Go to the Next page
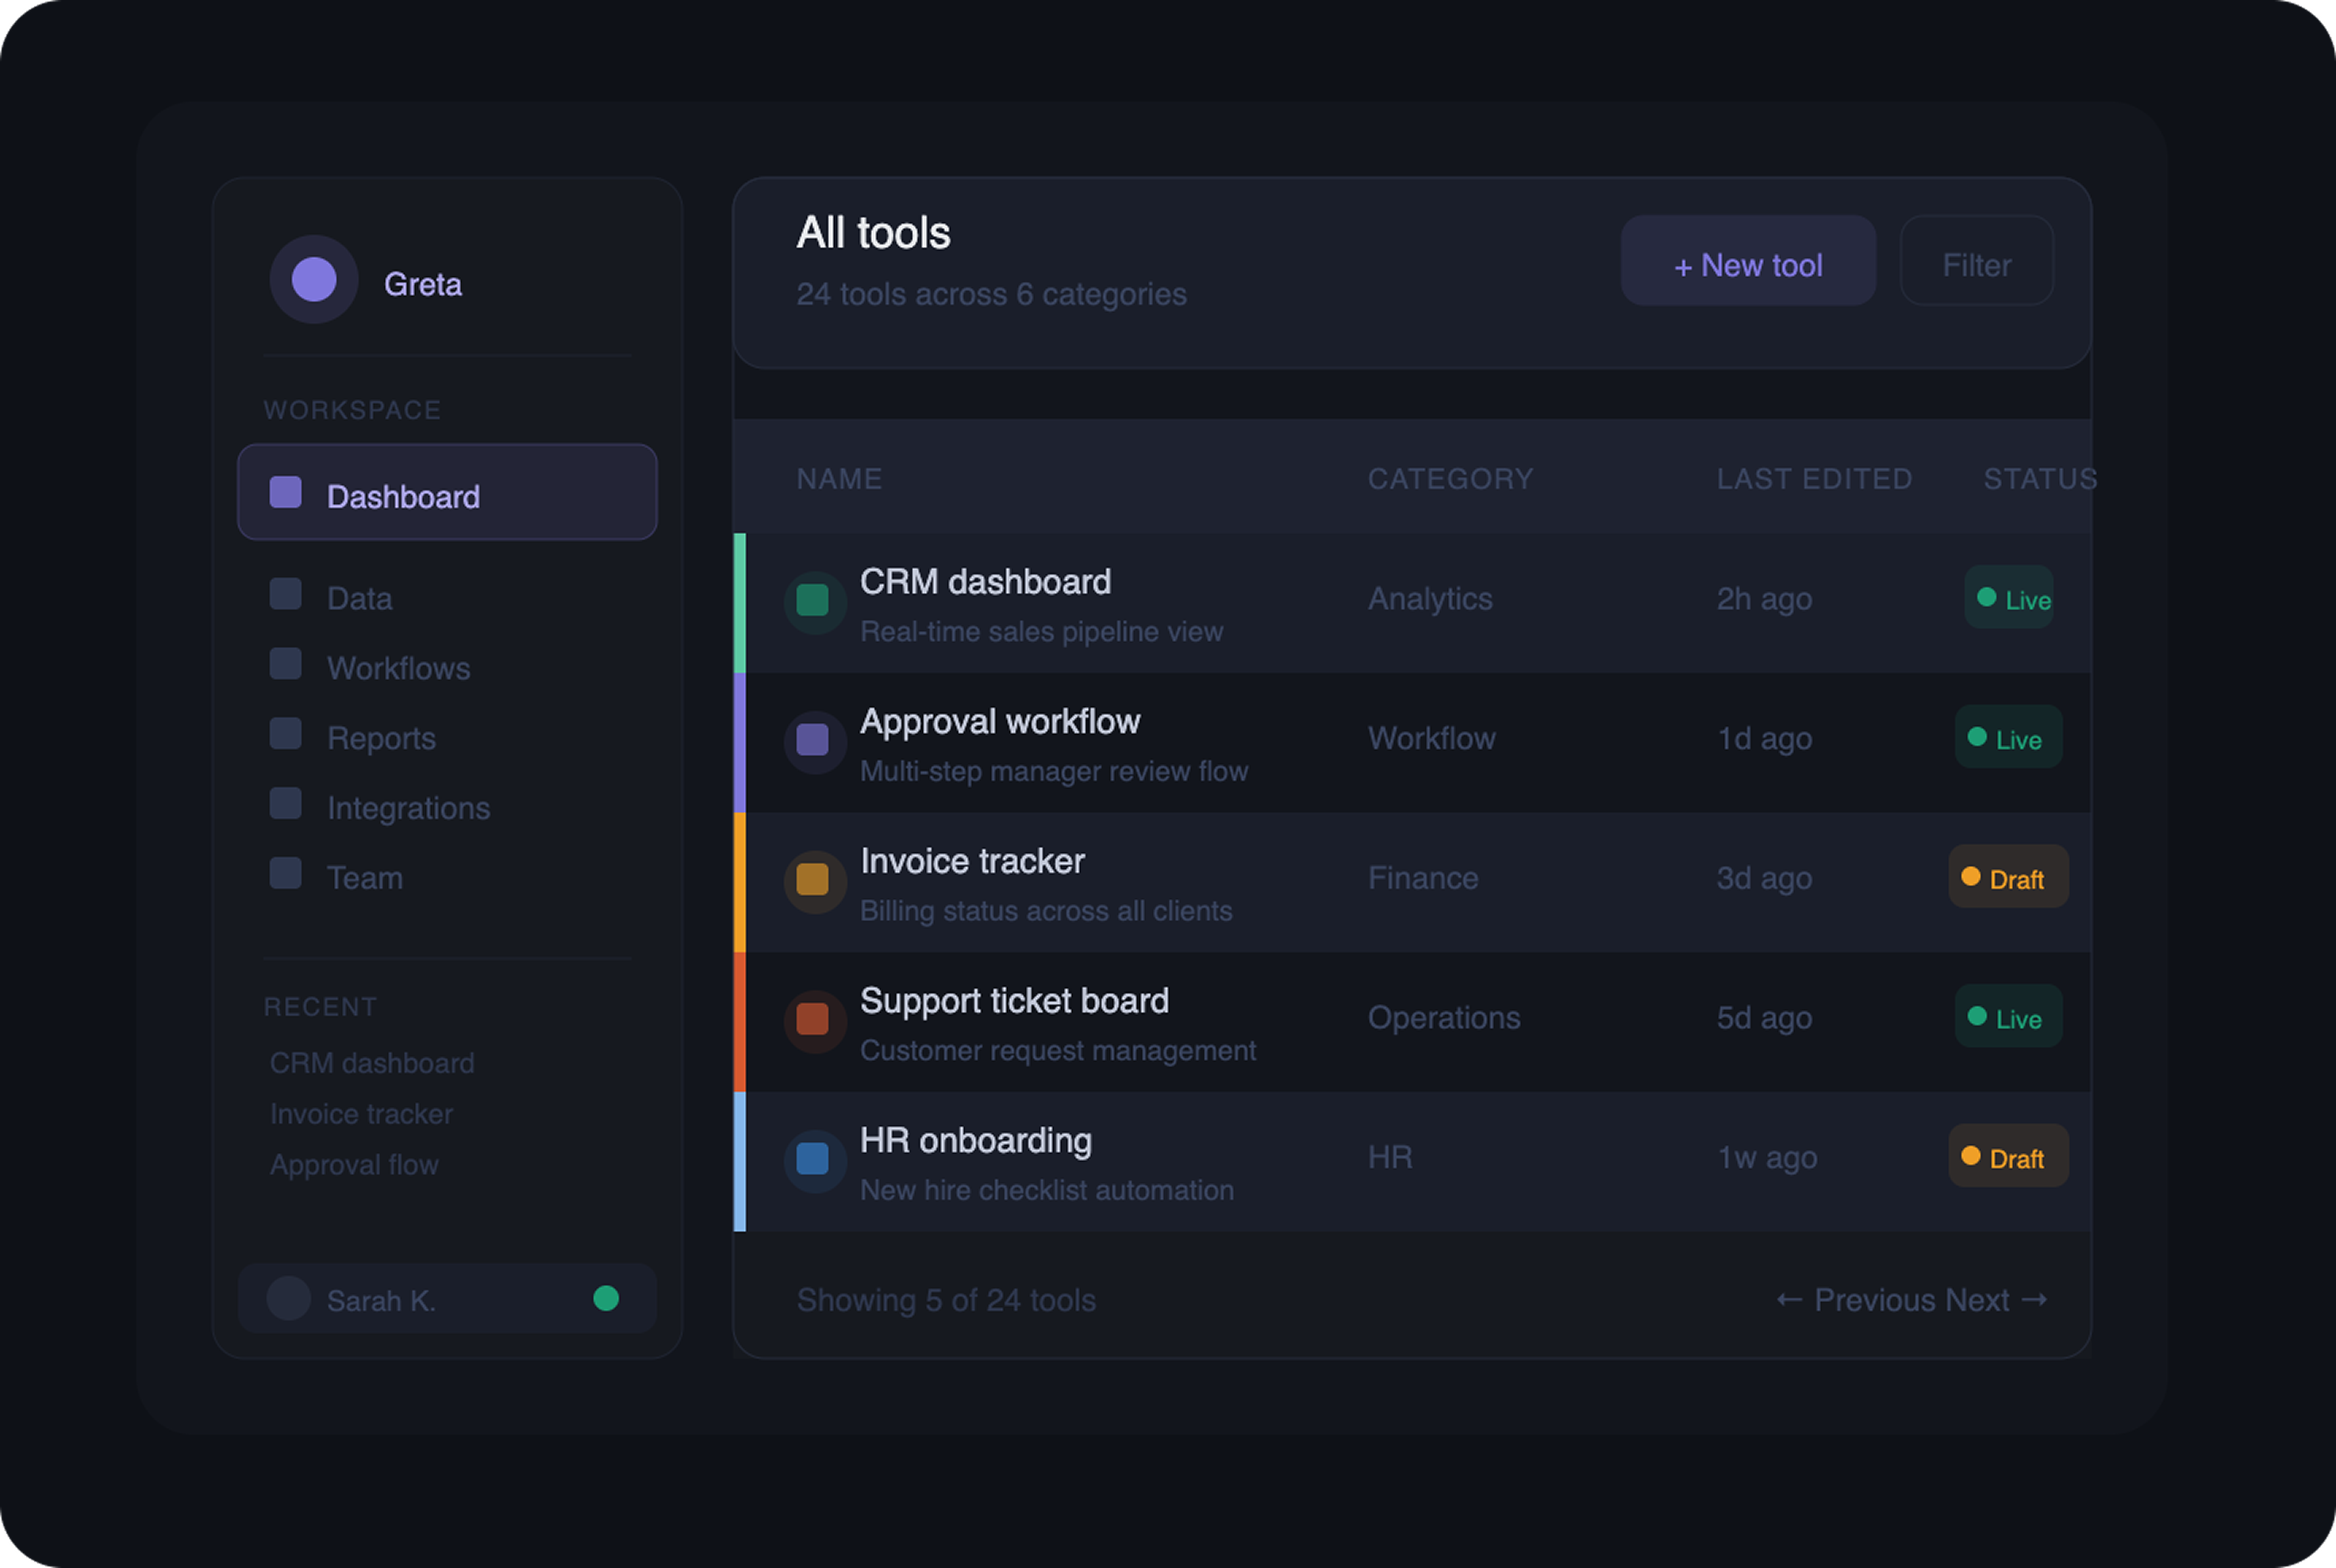2336x1568 pixels. tap(1997, 1301)
